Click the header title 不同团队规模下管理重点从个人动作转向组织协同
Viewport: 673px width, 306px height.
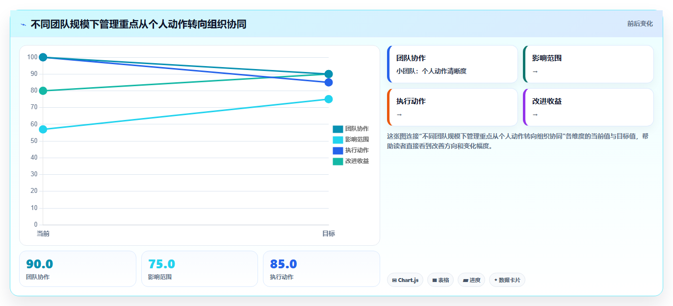pos(138,24)
